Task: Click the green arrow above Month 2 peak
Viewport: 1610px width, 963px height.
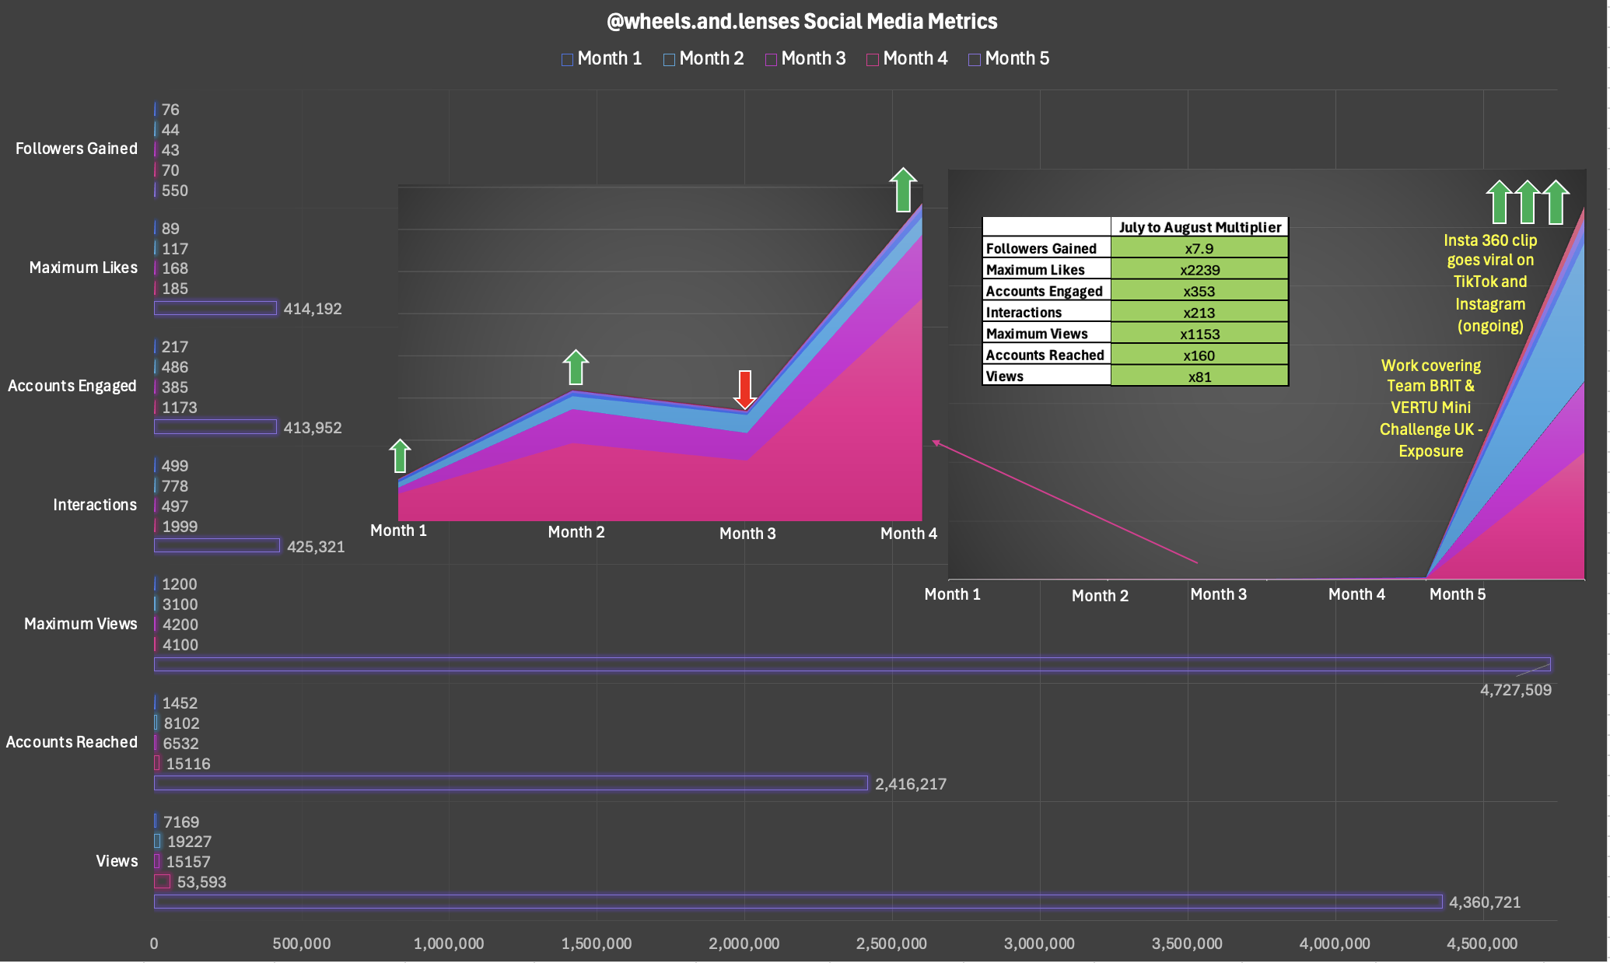Action: (x=576, y=368)
